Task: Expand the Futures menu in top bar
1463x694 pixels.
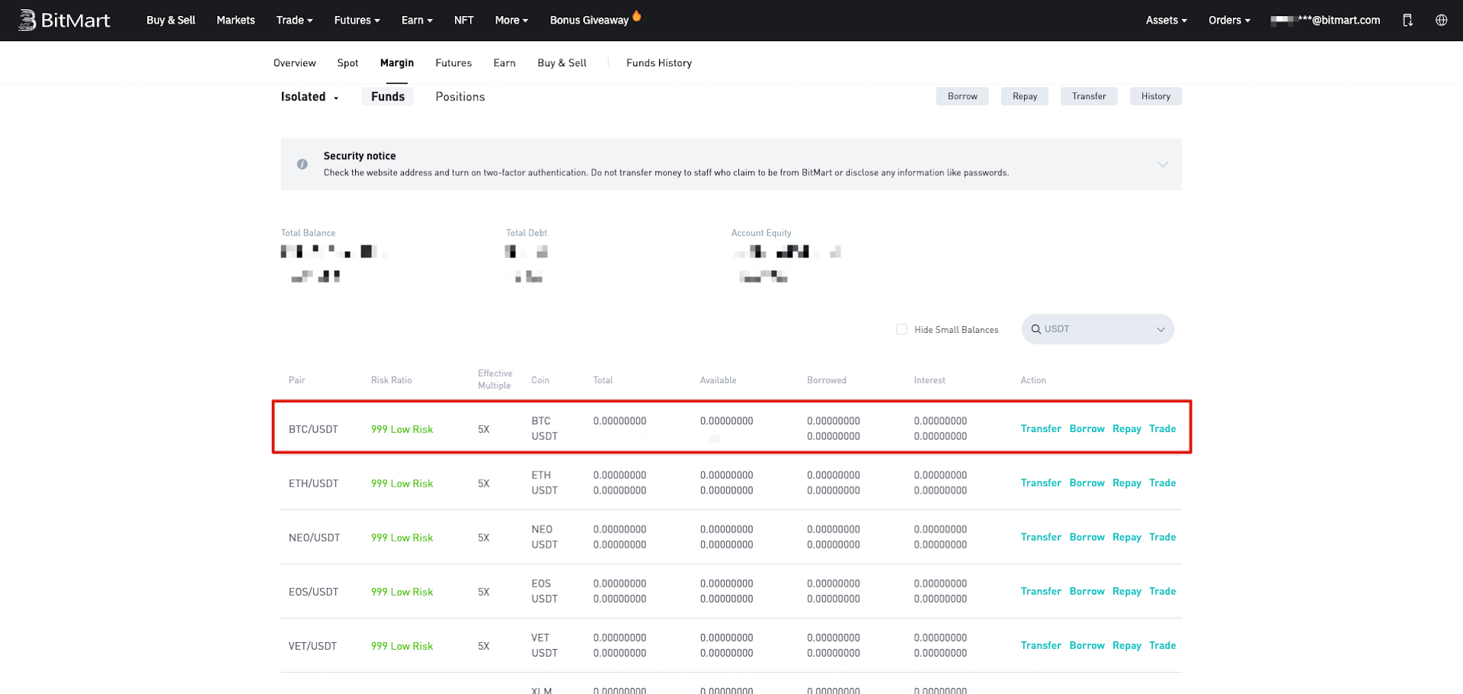Action: click(x=357, y=21)
